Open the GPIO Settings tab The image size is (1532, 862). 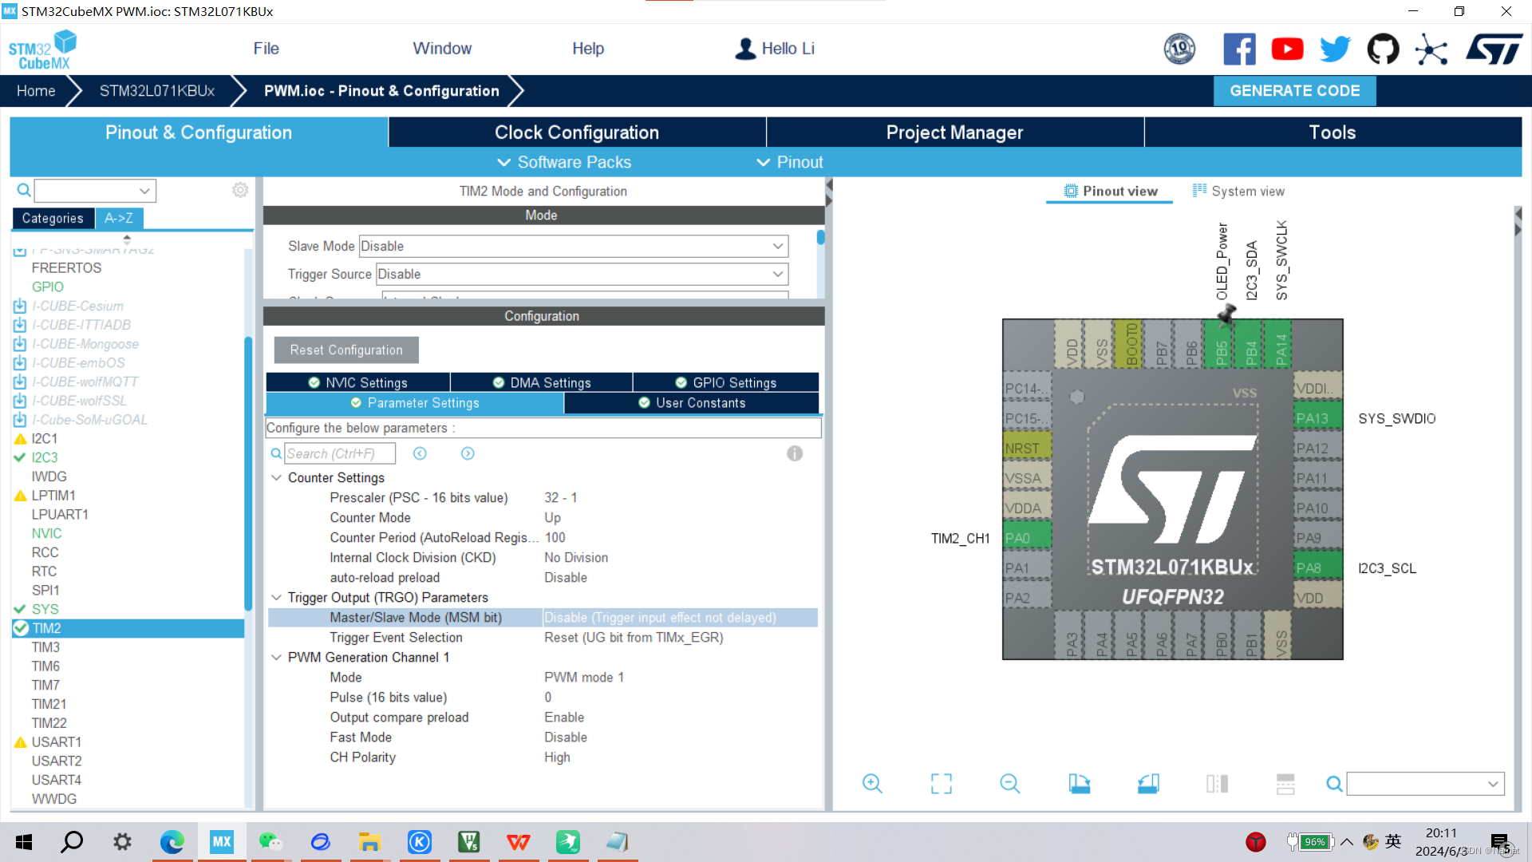(725, 382)
